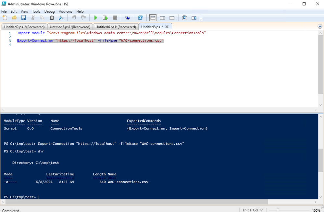324x212 pixels.
Task: Show the command window icon
Action: (x=184, y=18)
